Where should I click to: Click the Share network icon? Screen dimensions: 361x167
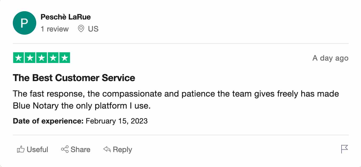coord(65,149)
